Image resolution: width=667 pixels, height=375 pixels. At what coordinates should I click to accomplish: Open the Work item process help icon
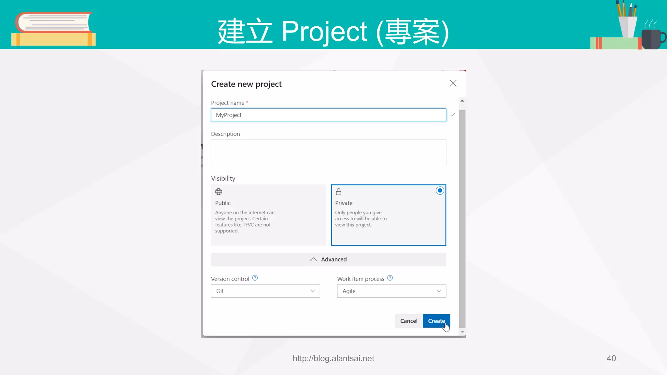coord(390,278)
